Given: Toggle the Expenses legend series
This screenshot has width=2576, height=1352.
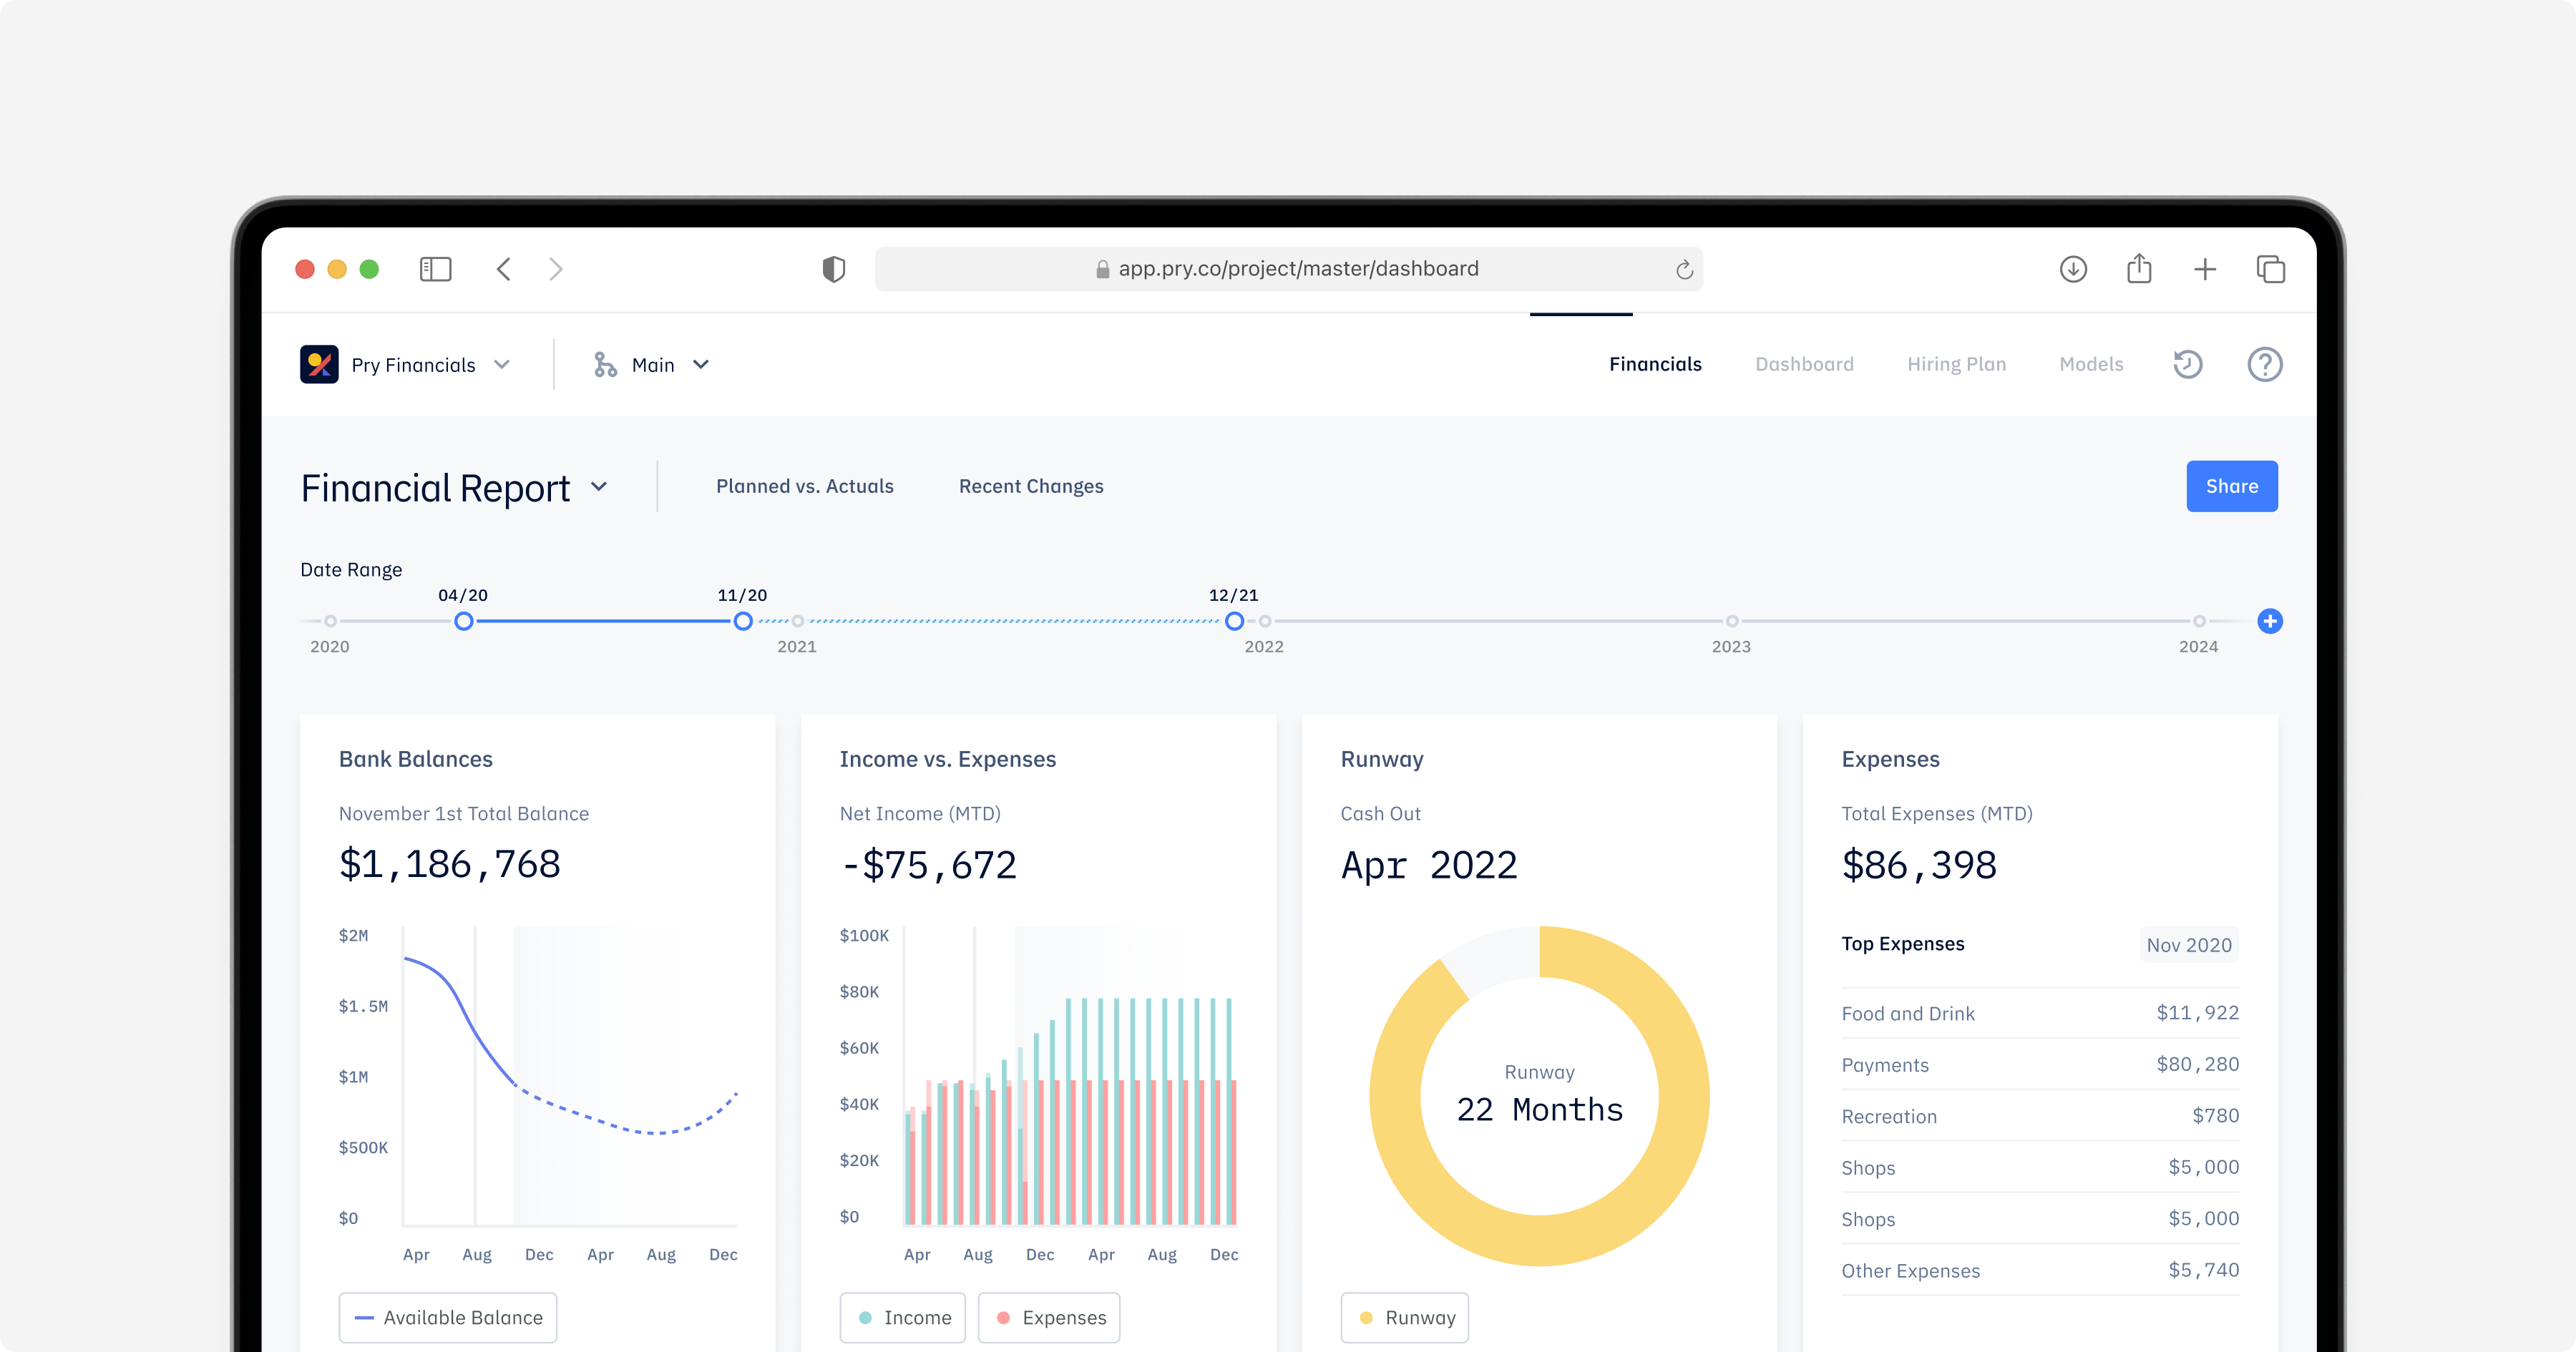Looking at the screenshot, I should point(1049,1317).
